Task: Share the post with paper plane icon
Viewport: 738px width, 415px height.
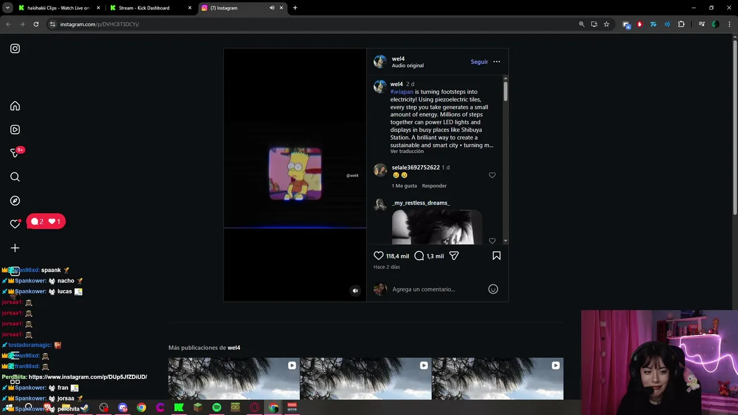Action: point(454,256)
